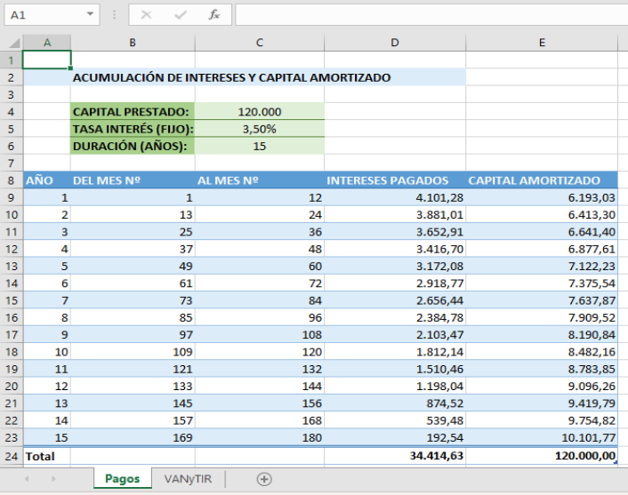
Task: Select total capital cell 120.000,00
Action: [542, 456]
